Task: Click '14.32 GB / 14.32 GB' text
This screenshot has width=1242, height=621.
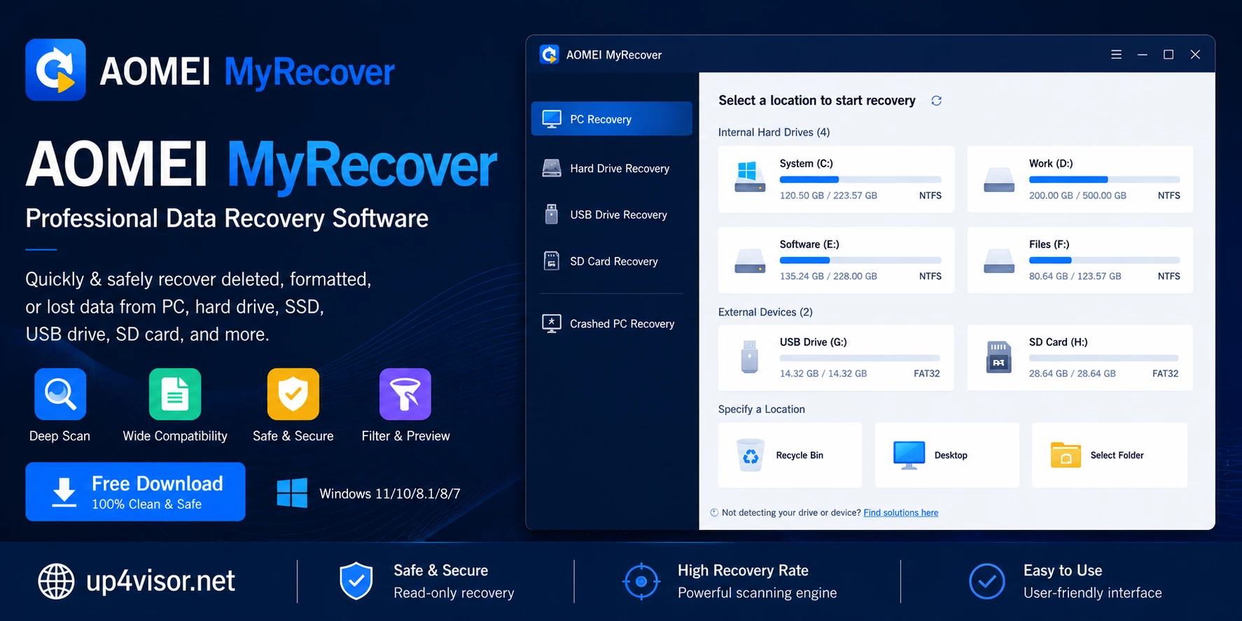Action: point(823,373)
